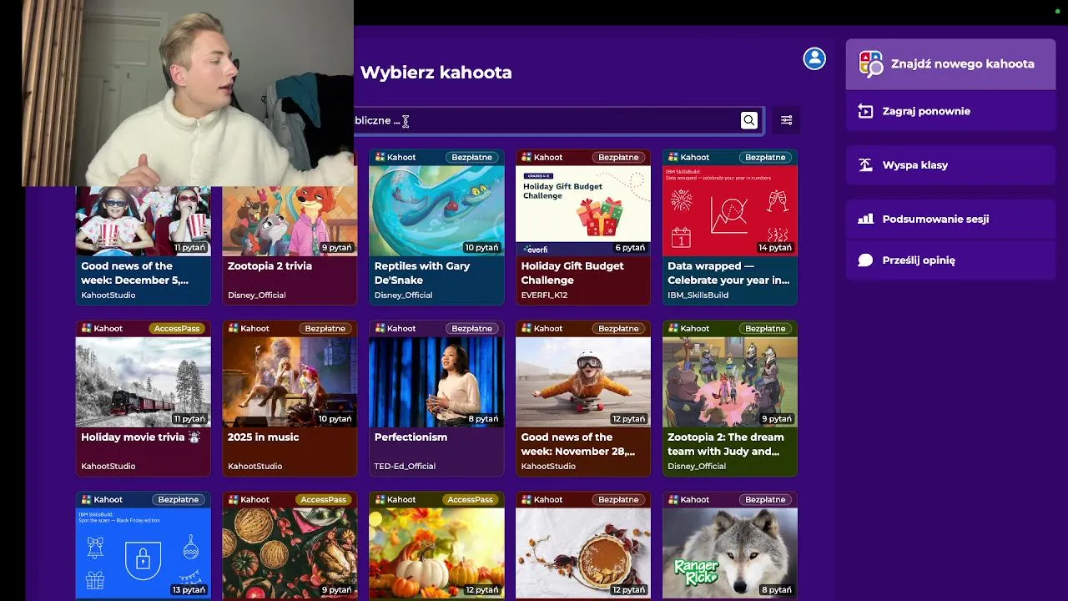Click KahootStudio under 2025 in music
This screenshot has height=601, width=1068.
[255, 466]
